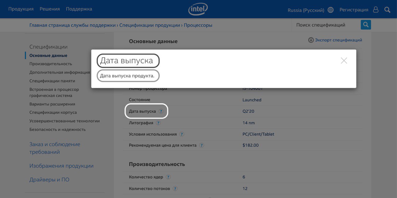The height and width of the screenshot is (198, 397).
Task: Select Спецификации памяти in sidebar
Action: pyautogui.click(x=52, y=81)
